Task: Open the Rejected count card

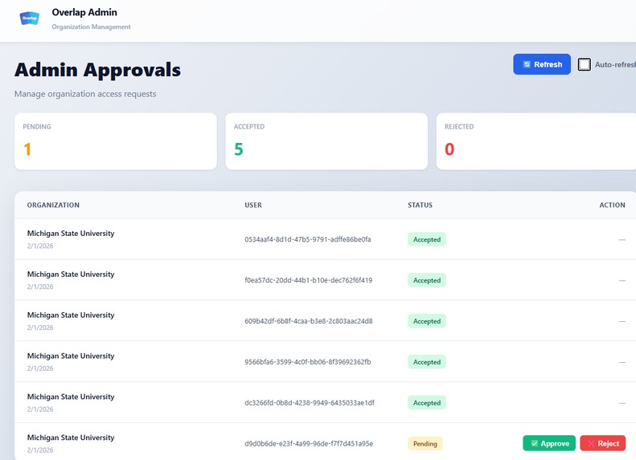Action: 536,141
